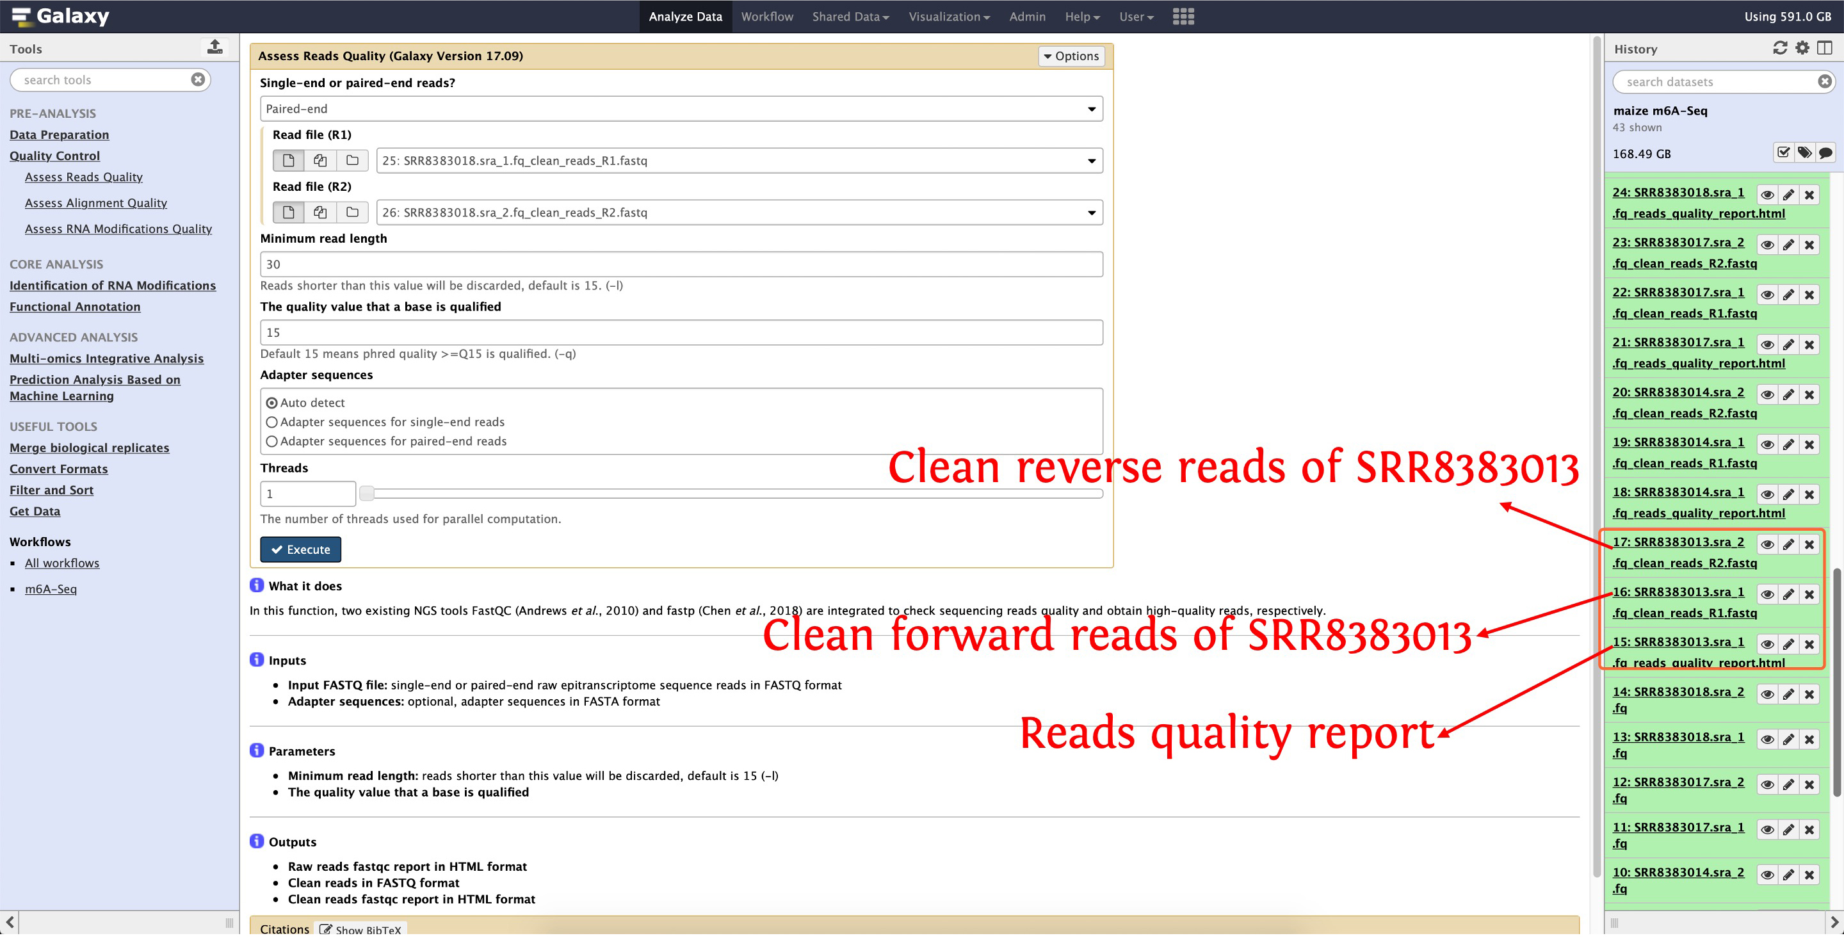Open the Single-end or paired-end reads dropdown
Image resolution: width=1844 pixels, height=938 pixels.
click(680, 109)
